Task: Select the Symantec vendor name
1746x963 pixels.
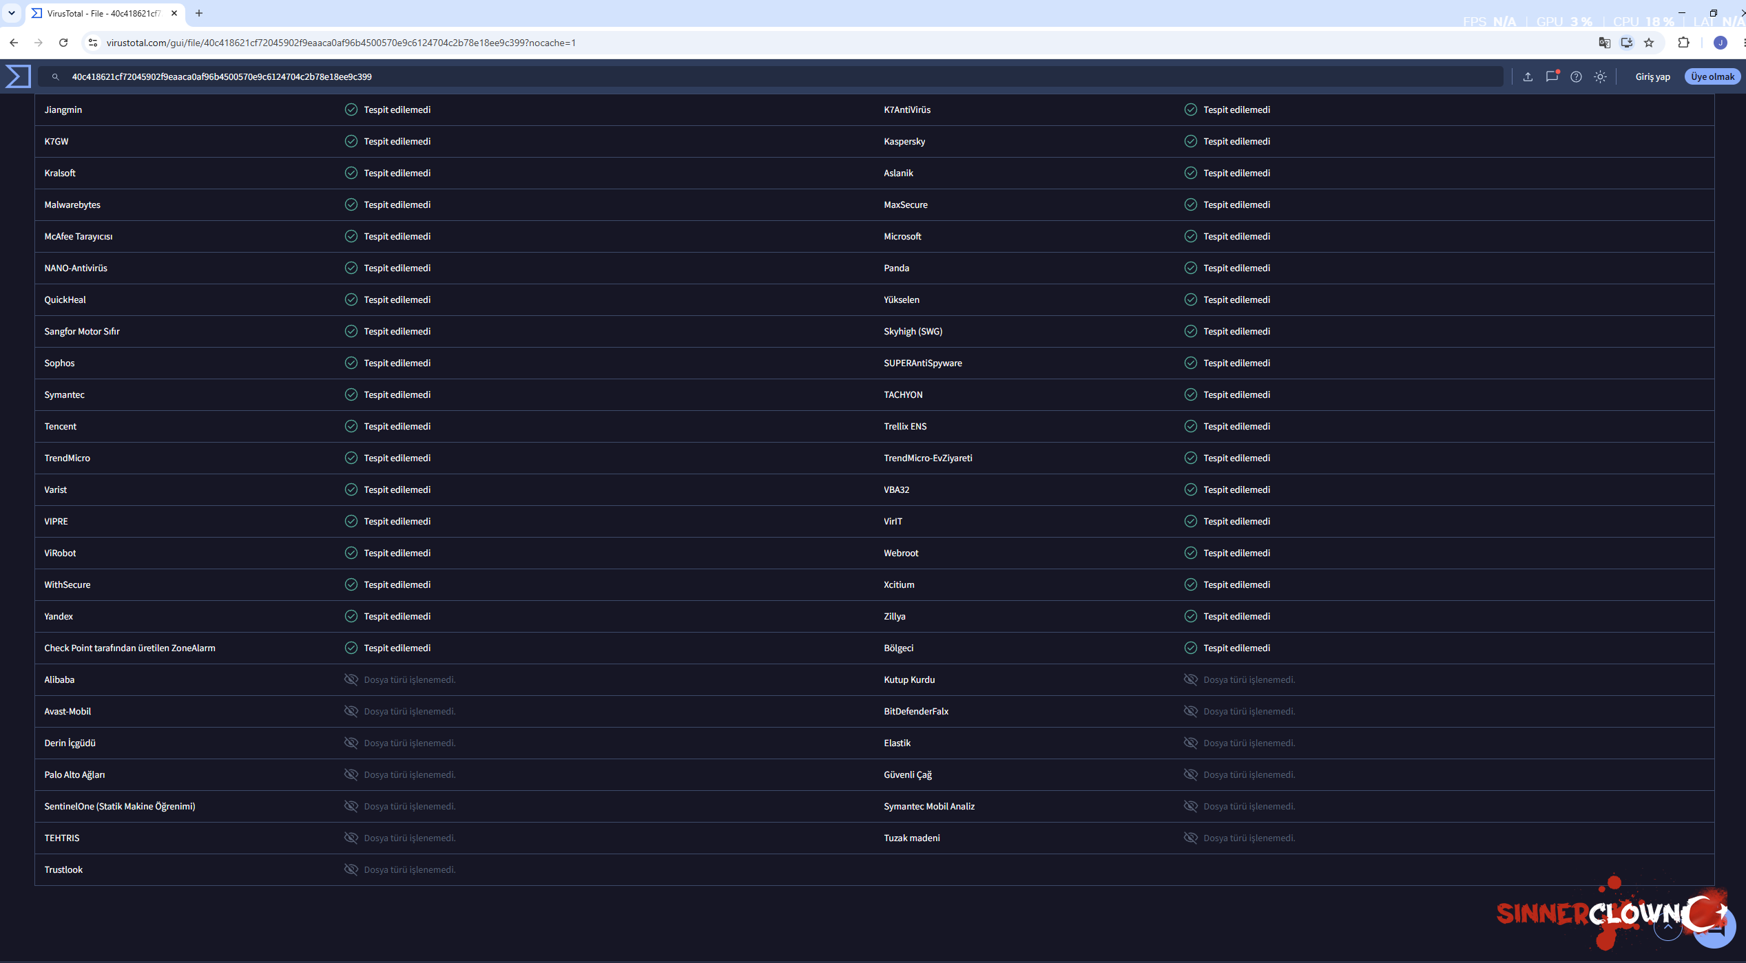Action: click(64, 394)
